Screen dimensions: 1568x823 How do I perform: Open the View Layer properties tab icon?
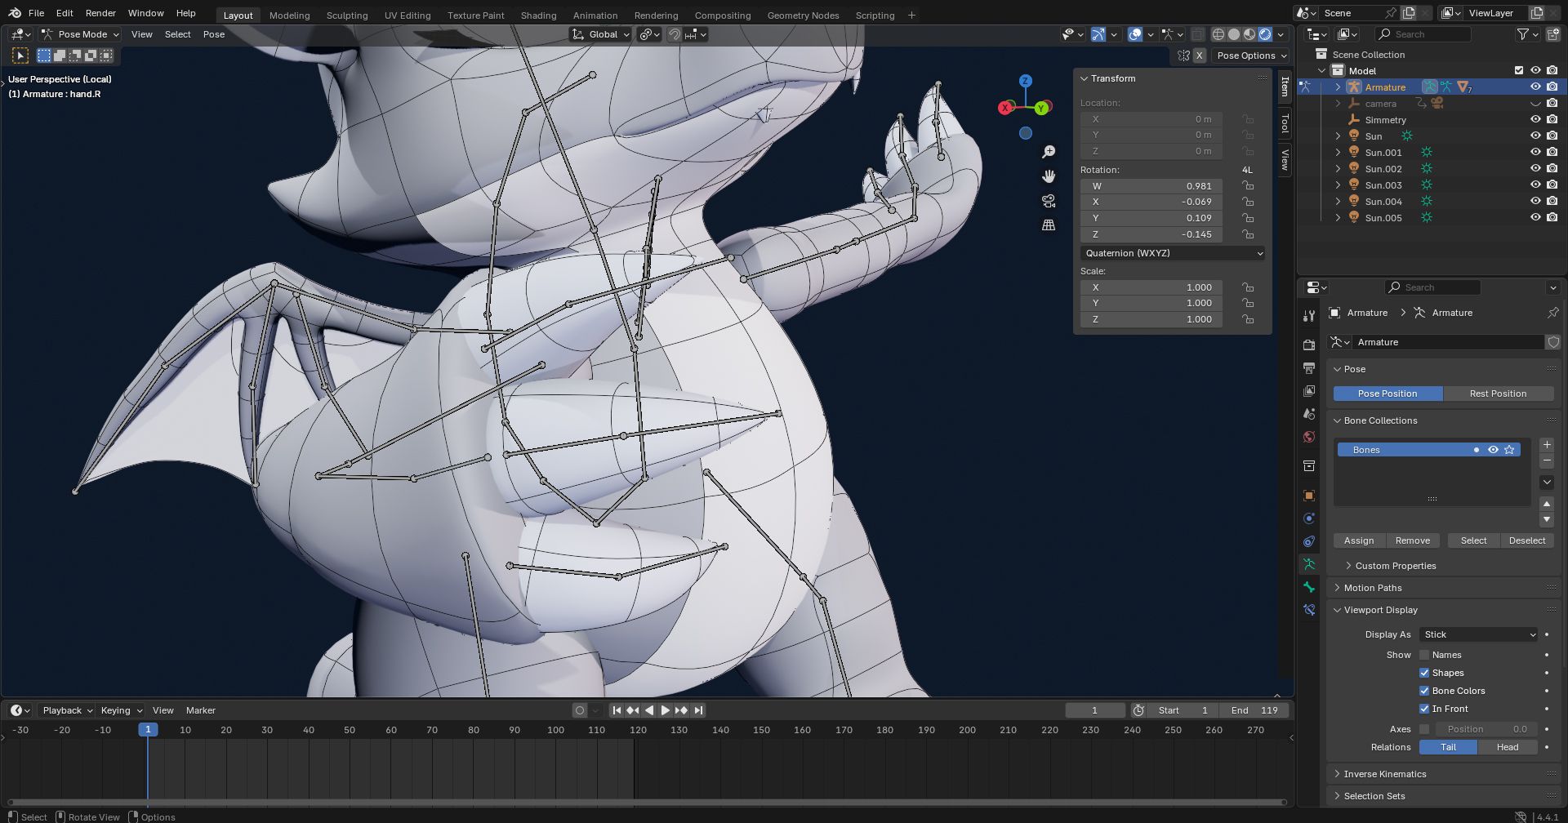coord(1309,391)
